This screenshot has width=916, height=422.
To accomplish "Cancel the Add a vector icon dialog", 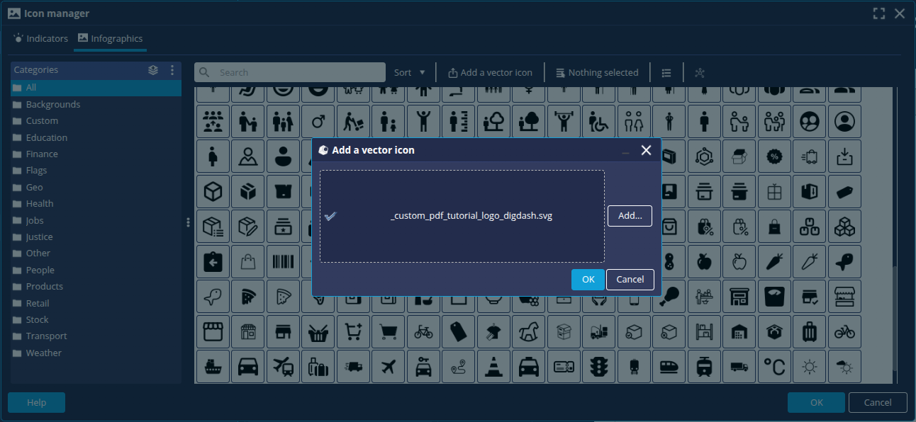I will [x=630, y=280].
